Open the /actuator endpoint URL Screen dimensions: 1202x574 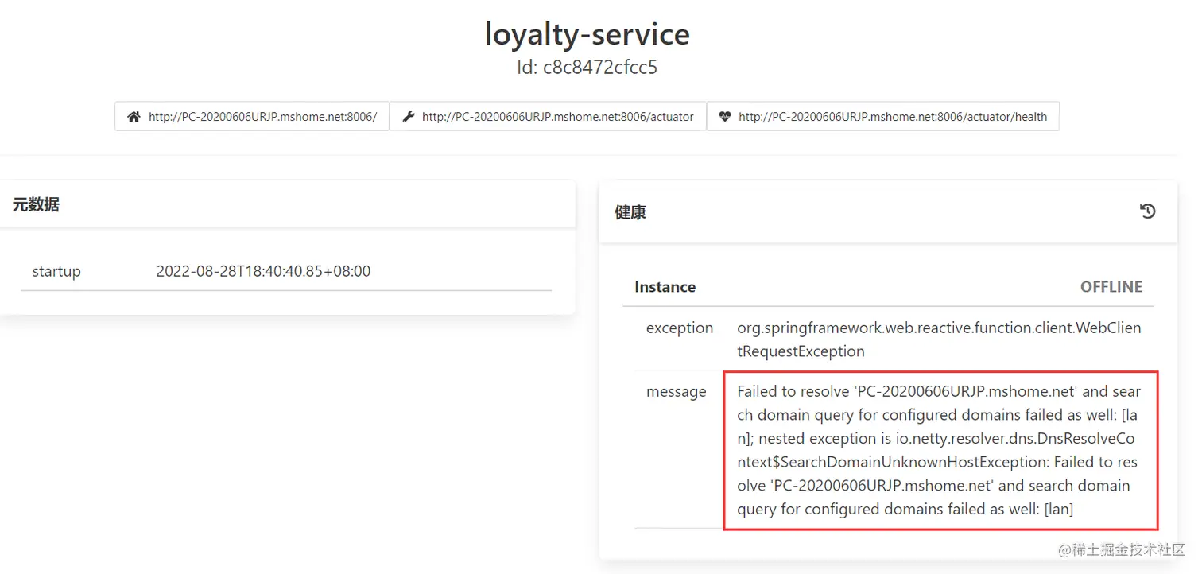point(557,117)
